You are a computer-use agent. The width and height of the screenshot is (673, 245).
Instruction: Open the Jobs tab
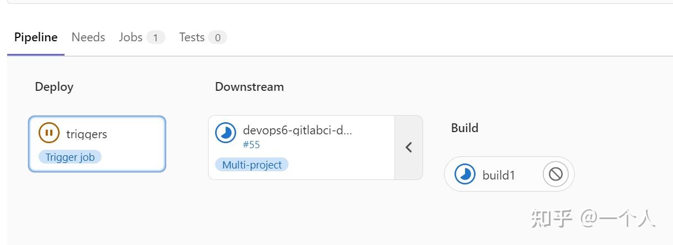click(131, 37)
